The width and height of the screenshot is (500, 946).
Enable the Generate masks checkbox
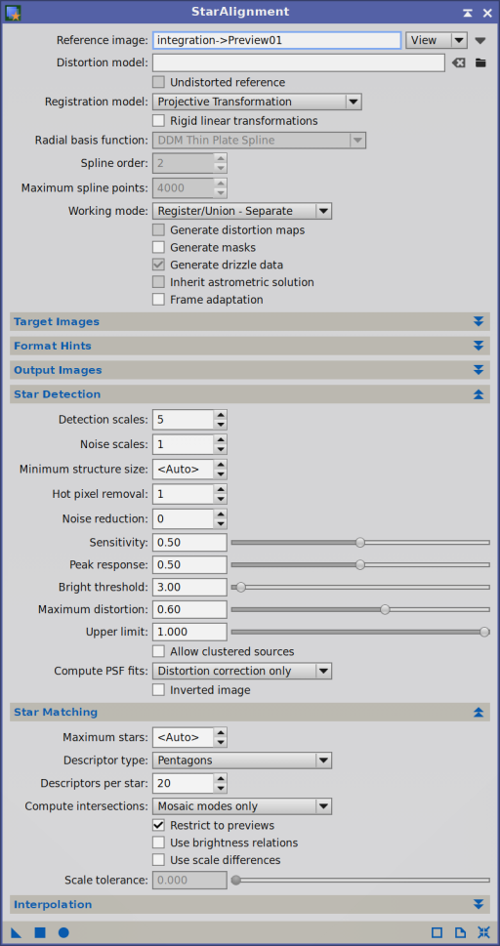[159, 247]
